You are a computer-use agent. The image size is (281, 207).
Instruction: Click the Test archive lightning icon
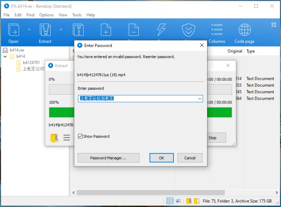(x=161, y=30)
